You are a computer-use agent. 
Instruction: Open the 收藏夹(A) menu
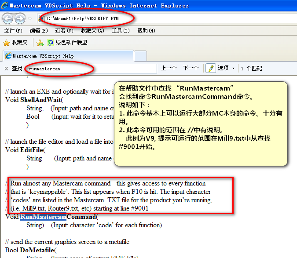click(92, 30)
